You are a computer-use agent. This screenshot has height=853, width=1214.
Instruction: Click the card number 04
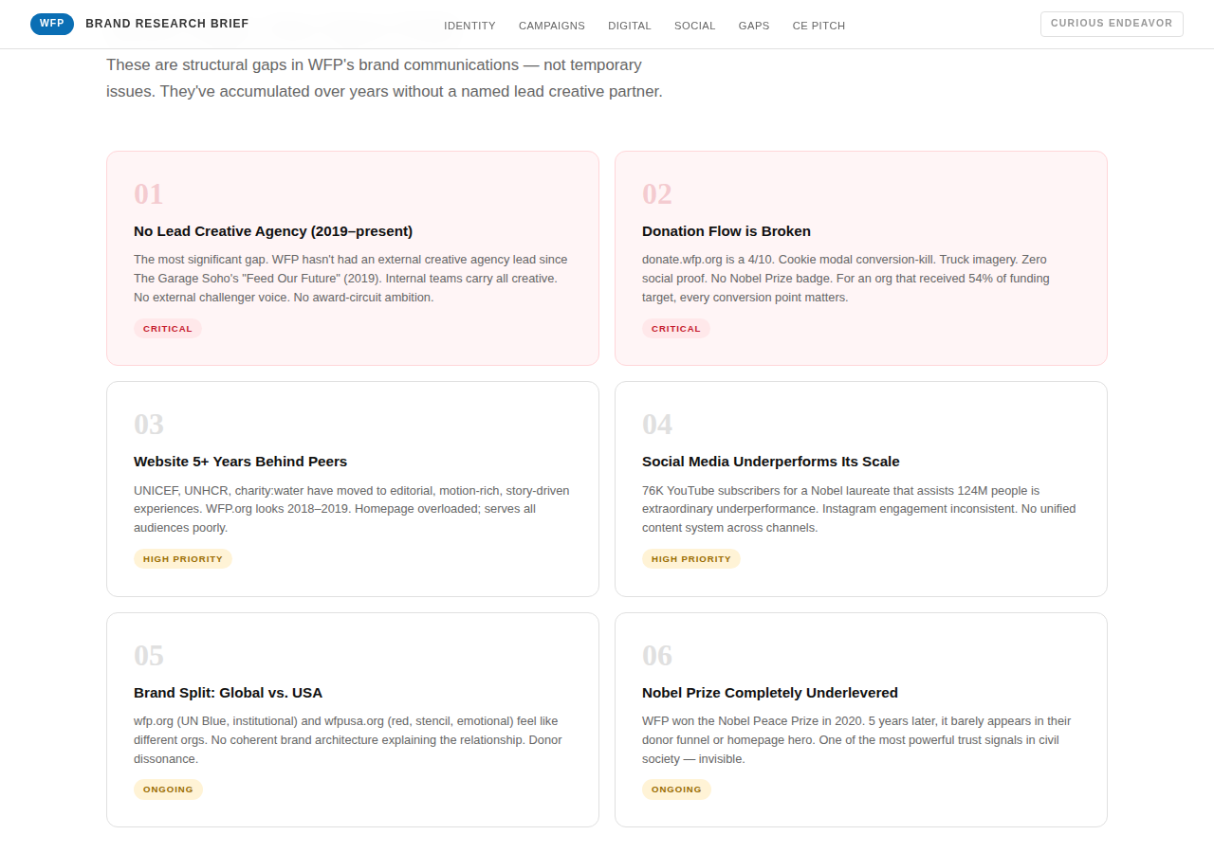(657, 425)
